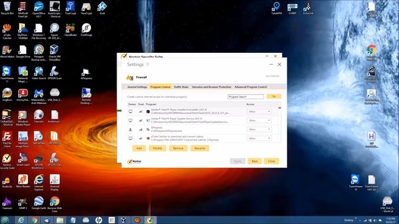Select the aTube Catcher program row

[203, 138]
